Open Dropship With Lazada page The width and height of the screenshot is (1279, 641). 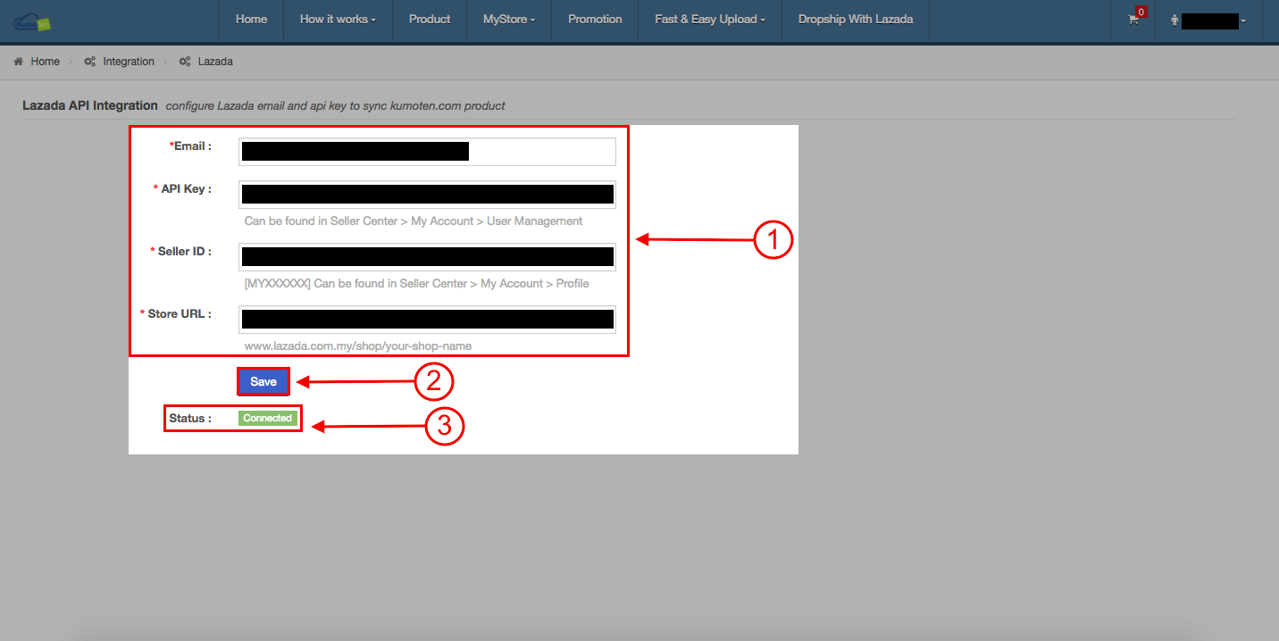[x=856, y=20]
